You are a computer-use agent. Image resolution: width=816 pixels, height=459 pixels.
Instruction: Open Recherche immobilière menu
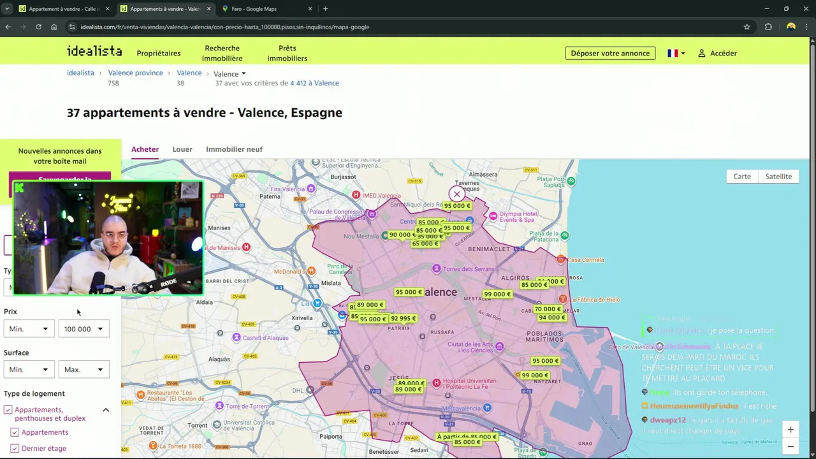pyautogui.click(x=222, y=54)
